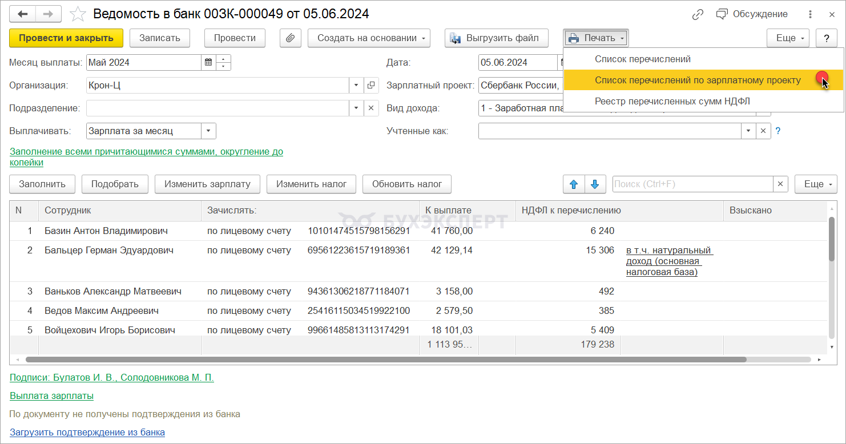Viewport: 846px width, 444px height.
Task: Clear the Подразделение field
Action: 370,108
